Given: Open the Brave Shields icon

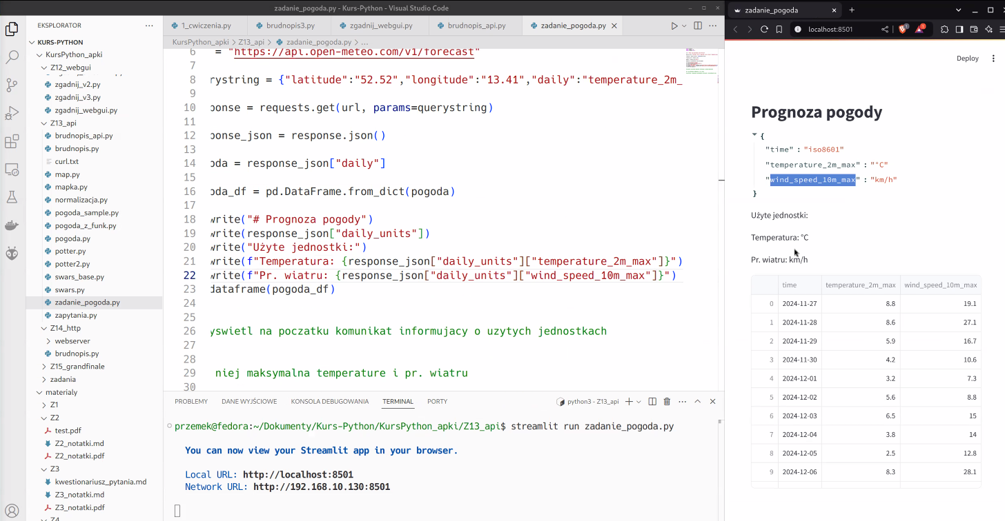Looking at the screenshot, I should click(x=903, y=29).
